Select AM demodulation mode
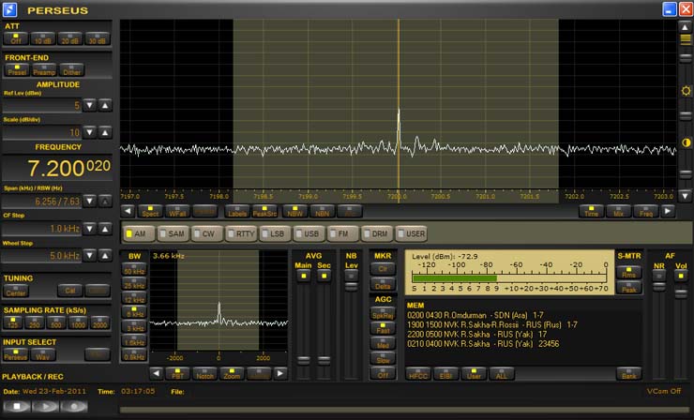This screenshot has width=694, height=420. tap(139, 233)
